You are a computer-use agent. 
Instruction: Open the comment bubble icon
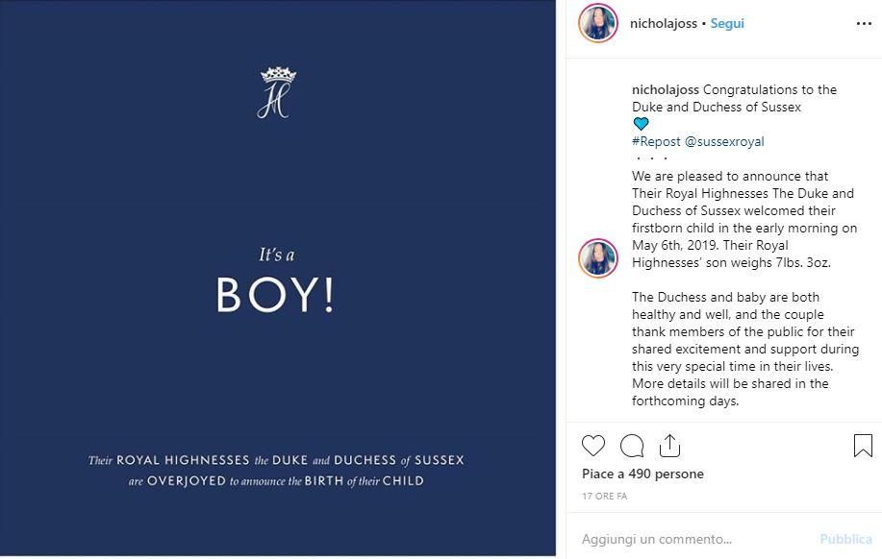point(631,446)
